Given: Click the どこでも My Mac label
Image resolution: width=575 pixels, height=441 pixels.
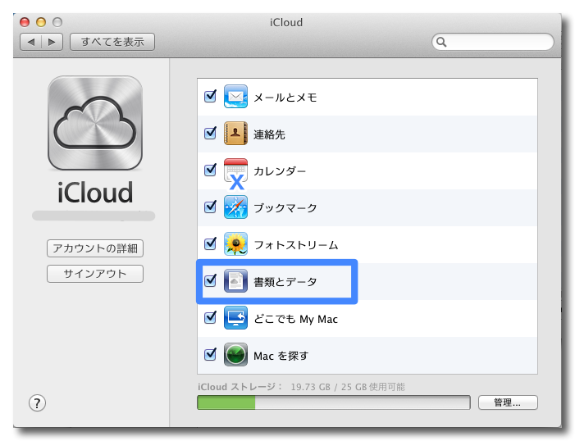Looking at the screenshot, I should (295, 319).
